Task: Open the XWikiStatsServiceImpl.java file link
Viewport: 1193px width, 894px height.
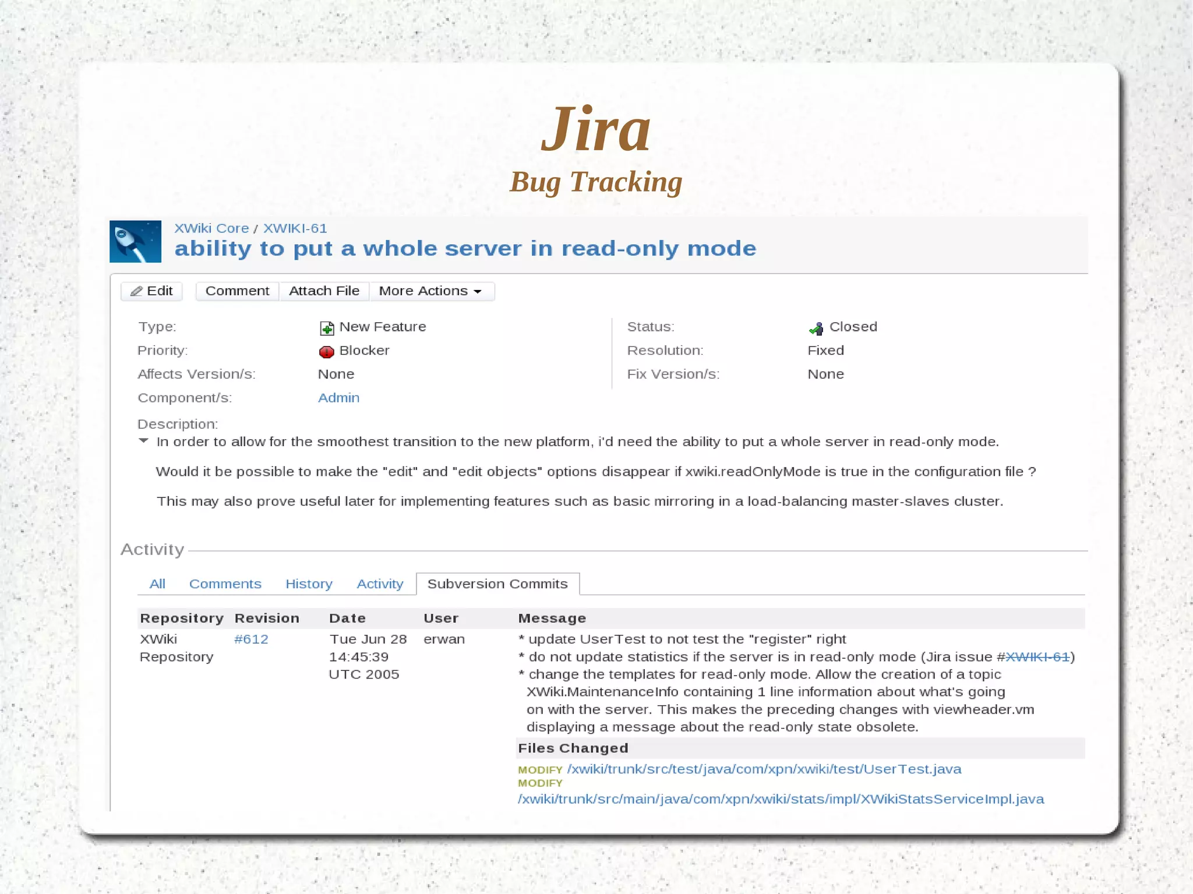Action: tap(781, 799)
